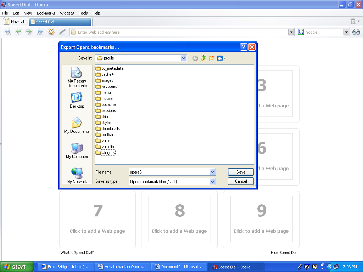Select My Documents in places bar

coord(77,125)
